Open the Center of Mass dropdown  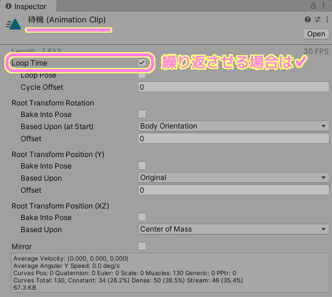(x=234, y=229)
